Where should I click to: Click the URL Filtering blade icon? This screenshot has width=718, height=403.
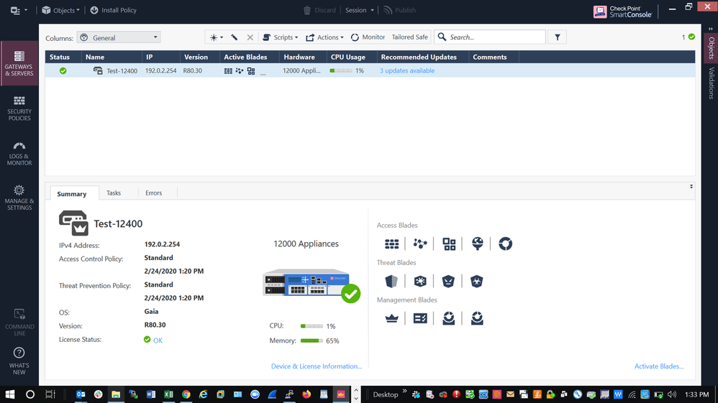point(477,244)
